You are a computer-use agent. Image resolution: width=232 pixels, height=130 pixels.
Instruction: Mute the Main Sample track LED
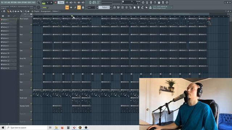[31, 25]
